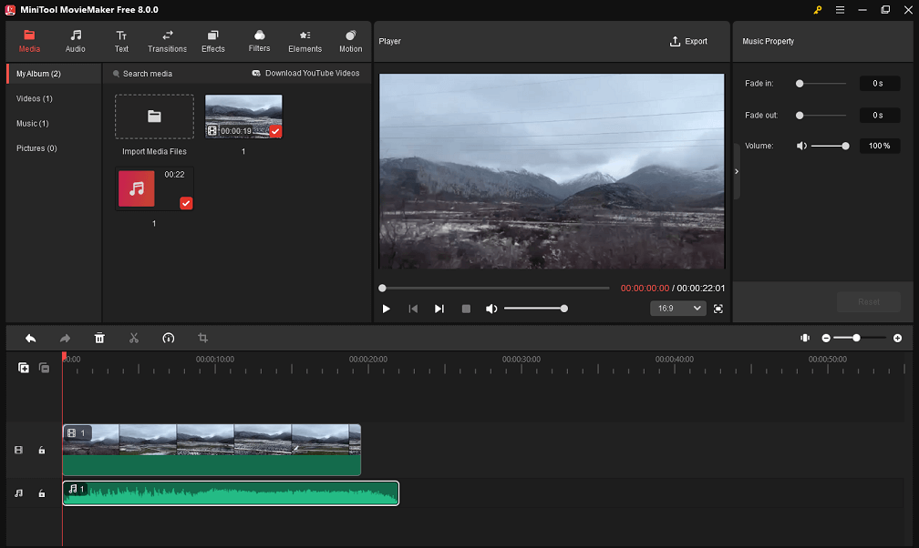Screen dimensions: 919x548
Task: Split clip with the scissors tool
Action: (x=134, y=339)
